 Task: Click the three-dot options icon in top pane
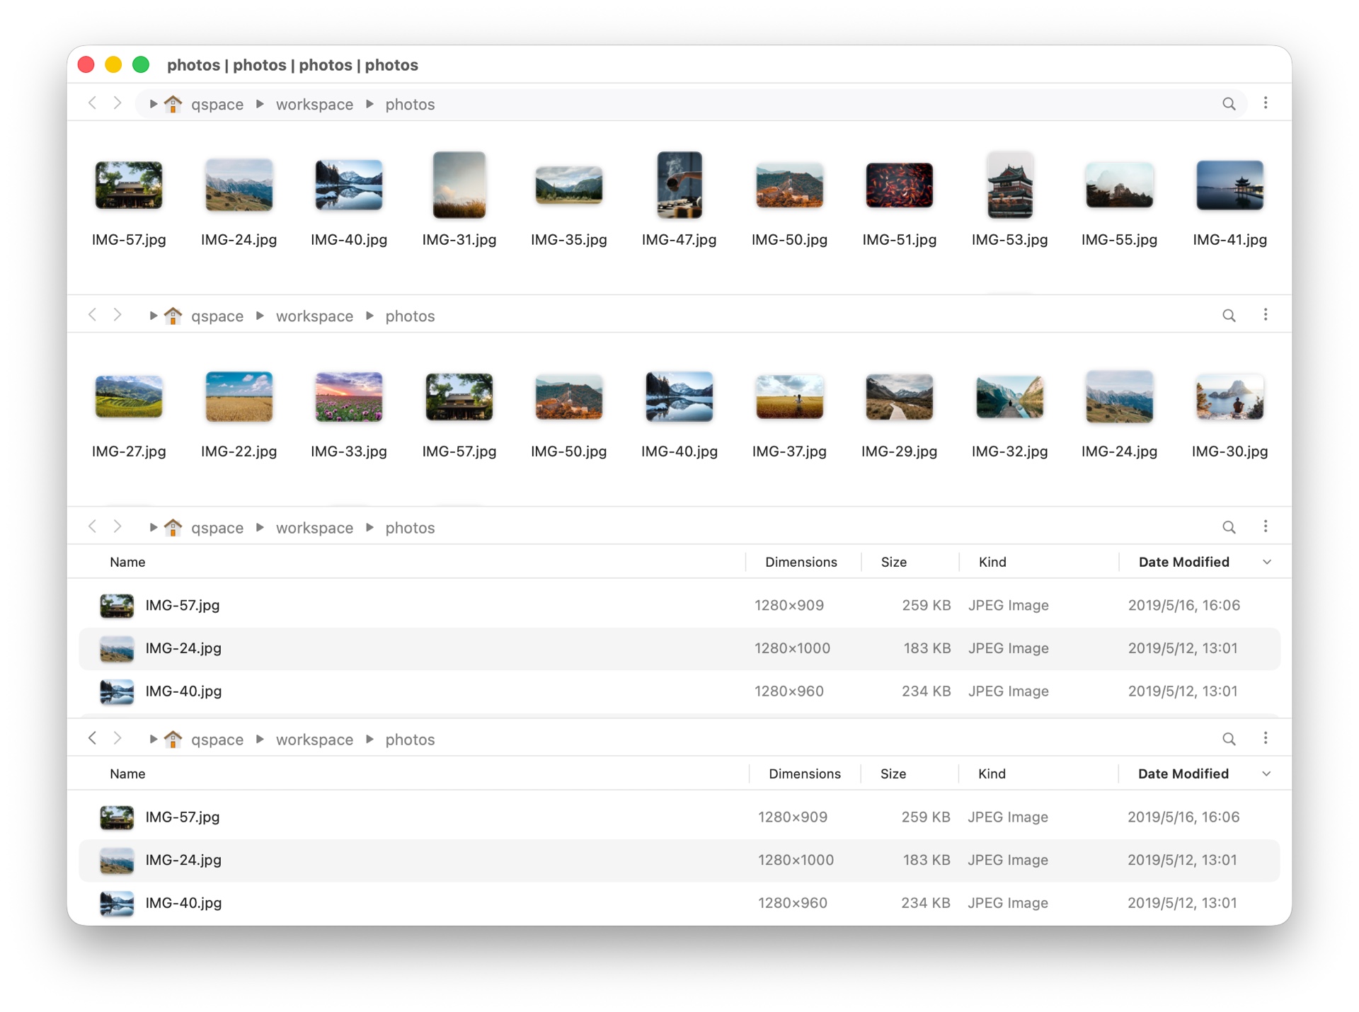click(1266, 103)
